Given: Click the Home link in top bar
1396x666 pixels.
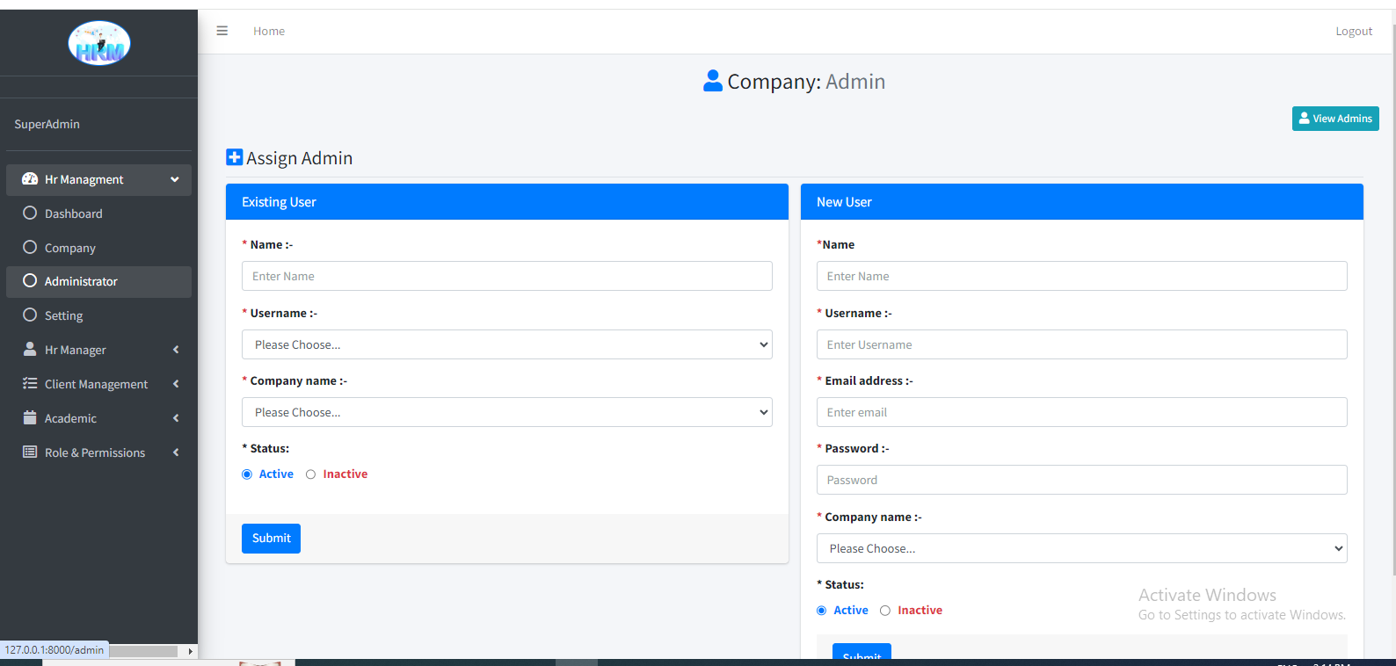Looking at the screenshot, I should click(269, 31).
